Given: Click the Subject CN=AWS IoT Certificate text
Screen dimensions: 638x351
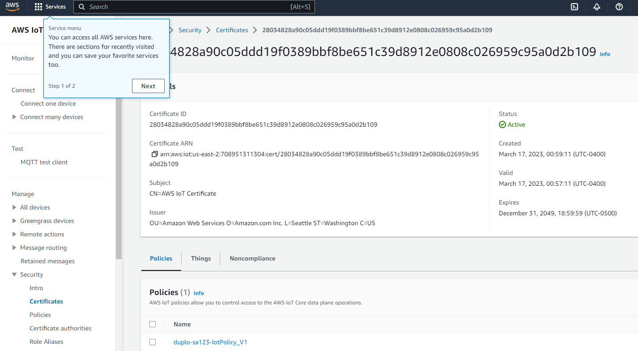Looking at the screenshot, I should click(183, 194).
